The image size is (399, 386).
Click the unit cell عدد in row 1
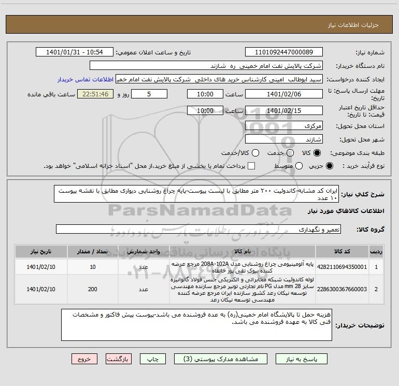click(144, 267)
